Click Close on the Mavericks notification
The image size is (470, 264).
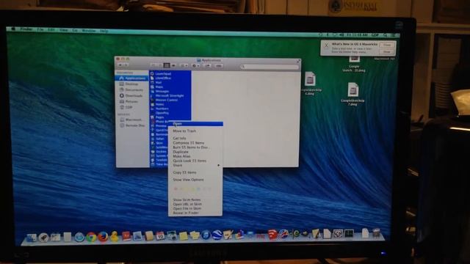(387, 45)
